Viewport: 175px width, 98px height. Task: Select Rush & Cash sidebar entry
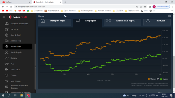[x=17, y=47]
